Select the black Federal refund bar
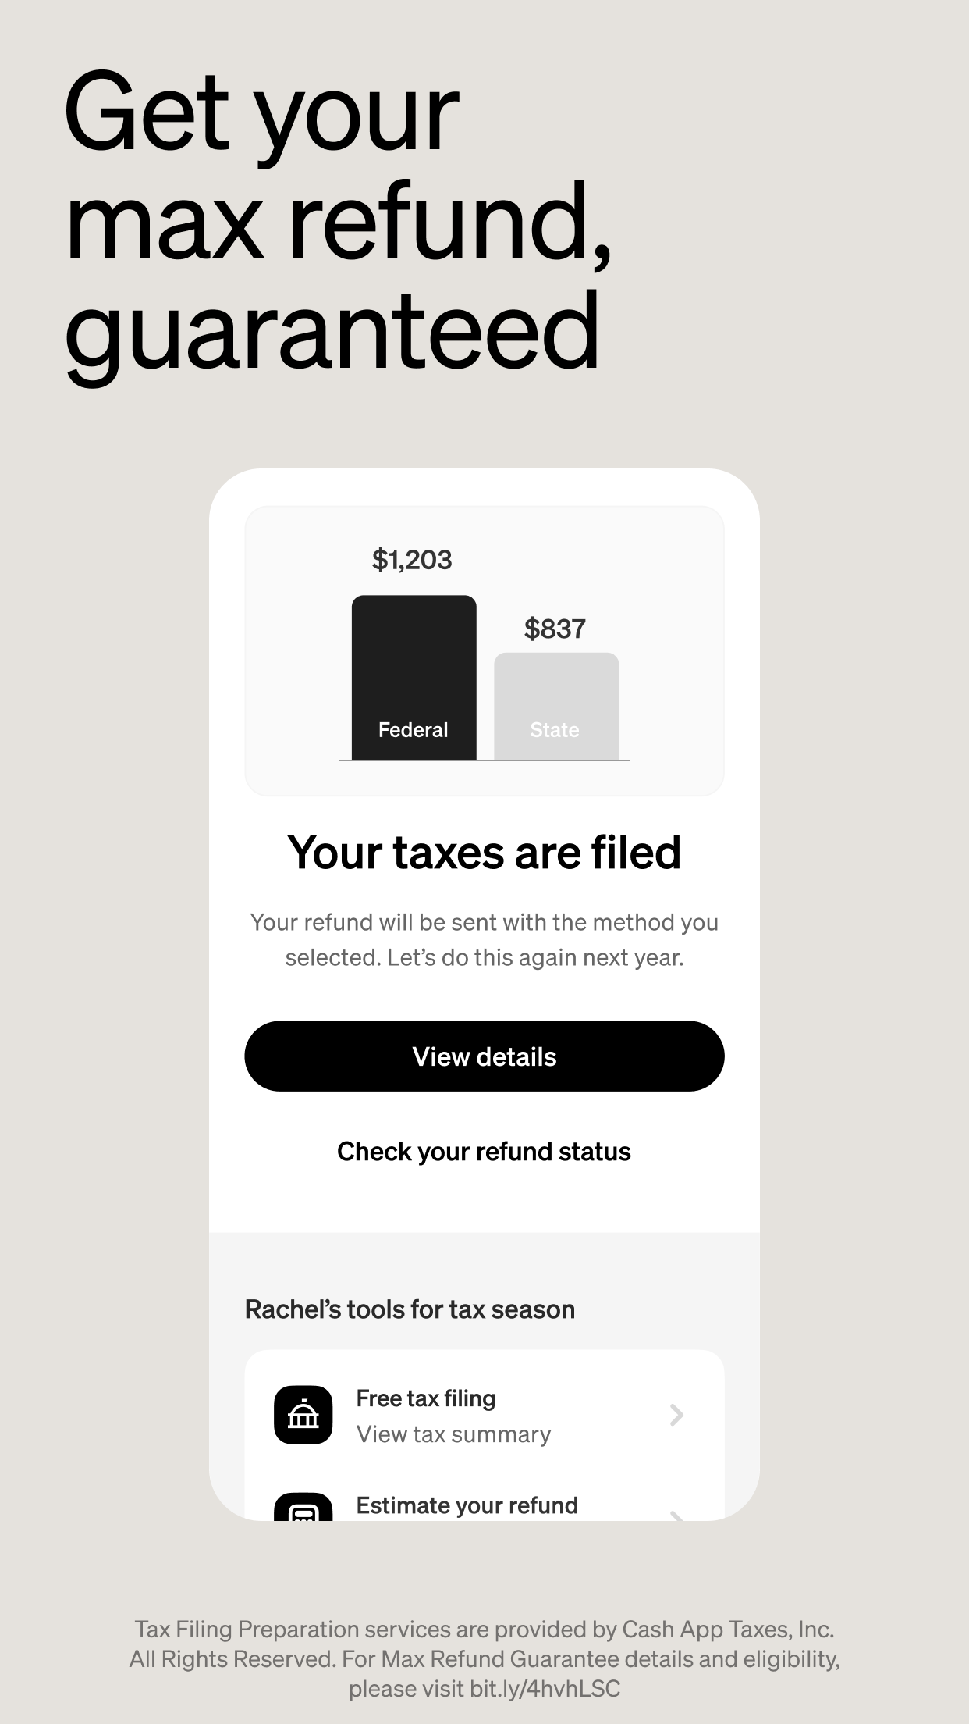Screen dimensions: 969x1724 coord(414,677)
